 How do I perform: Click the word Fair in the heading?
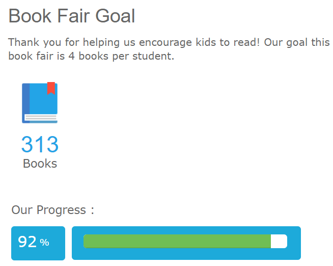[x=73, y=16]
